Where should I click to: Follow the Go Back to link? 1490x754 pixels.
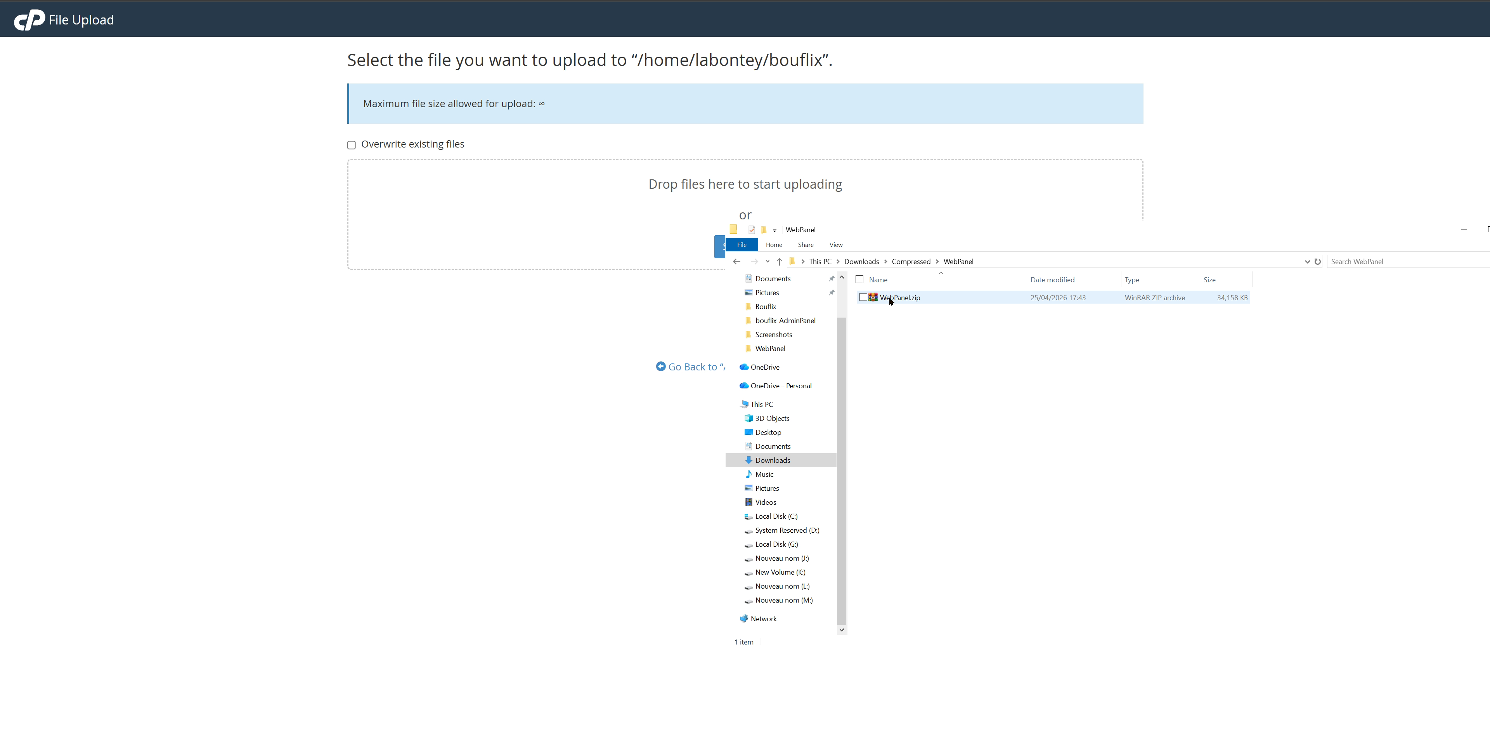(x=696, y=367)
